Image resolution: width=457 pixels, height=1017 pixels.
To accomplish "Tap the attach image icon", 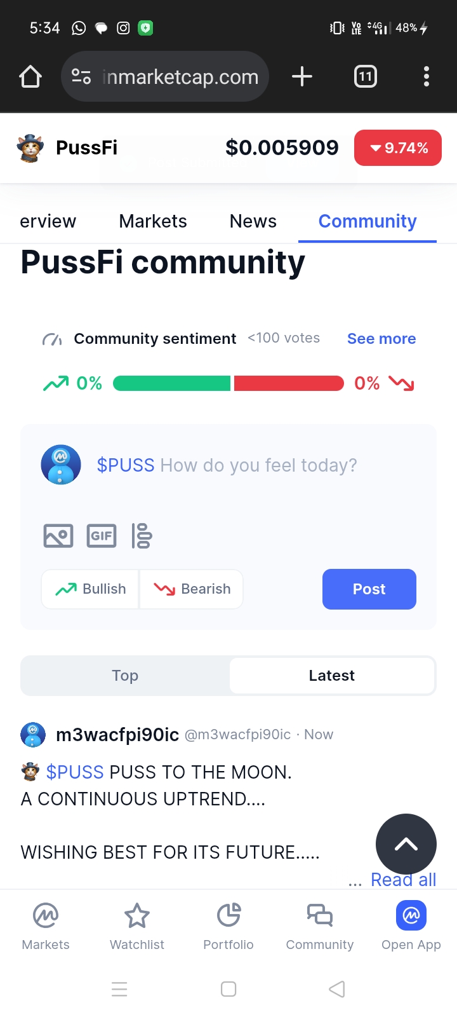I will (x=58, y=536).
